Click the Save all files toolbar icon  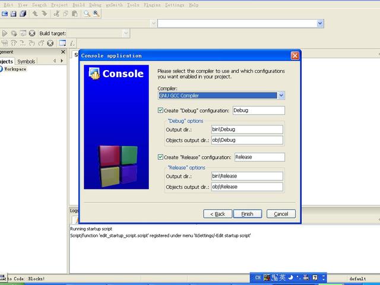tap(23, 14)
